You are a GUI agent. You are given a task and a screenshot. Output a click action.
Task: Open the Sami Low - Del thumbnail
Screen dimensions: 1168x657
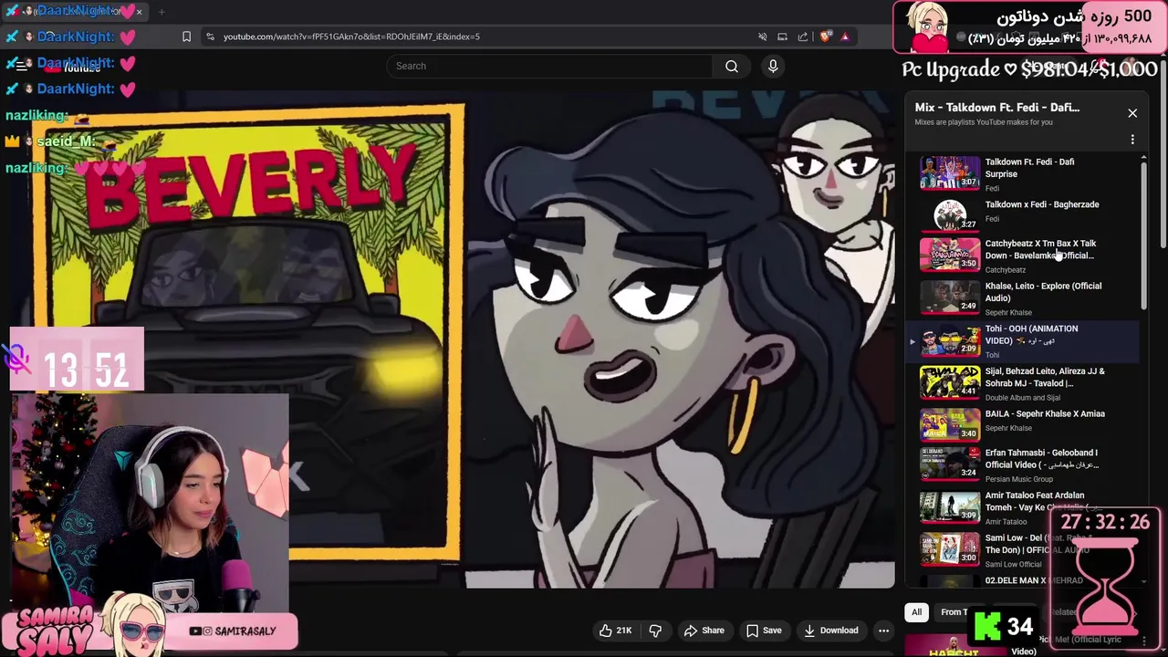tap(949, 548)
